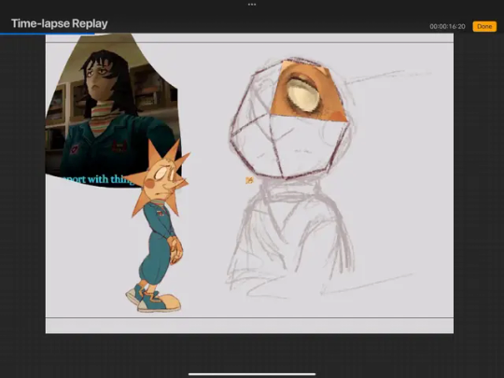The height and width of the screenshot is (378, 504).
Task: Click the Time-lapse Replay title
Action: (x=60, y=23)
